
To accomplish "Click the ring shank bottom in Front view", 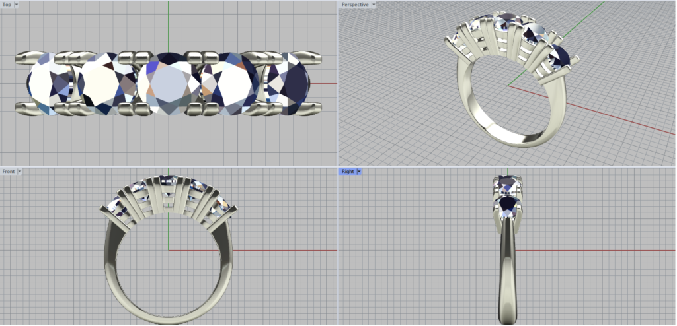I will (168, 315).
